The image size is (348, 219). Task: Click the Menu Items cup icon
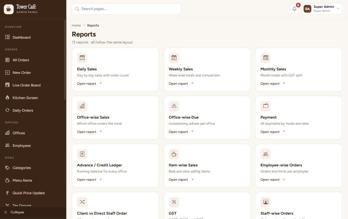tap(7, 180)
